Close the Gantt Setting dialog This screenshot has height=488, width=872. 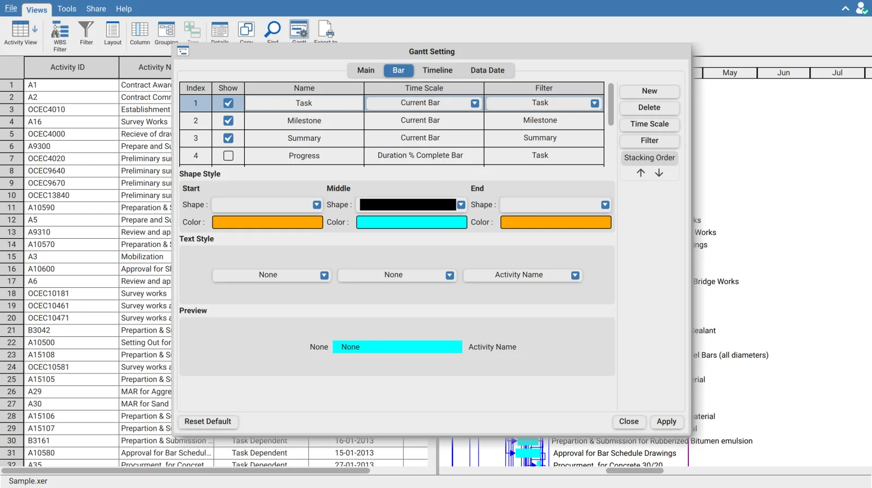[x=629, y=421]
